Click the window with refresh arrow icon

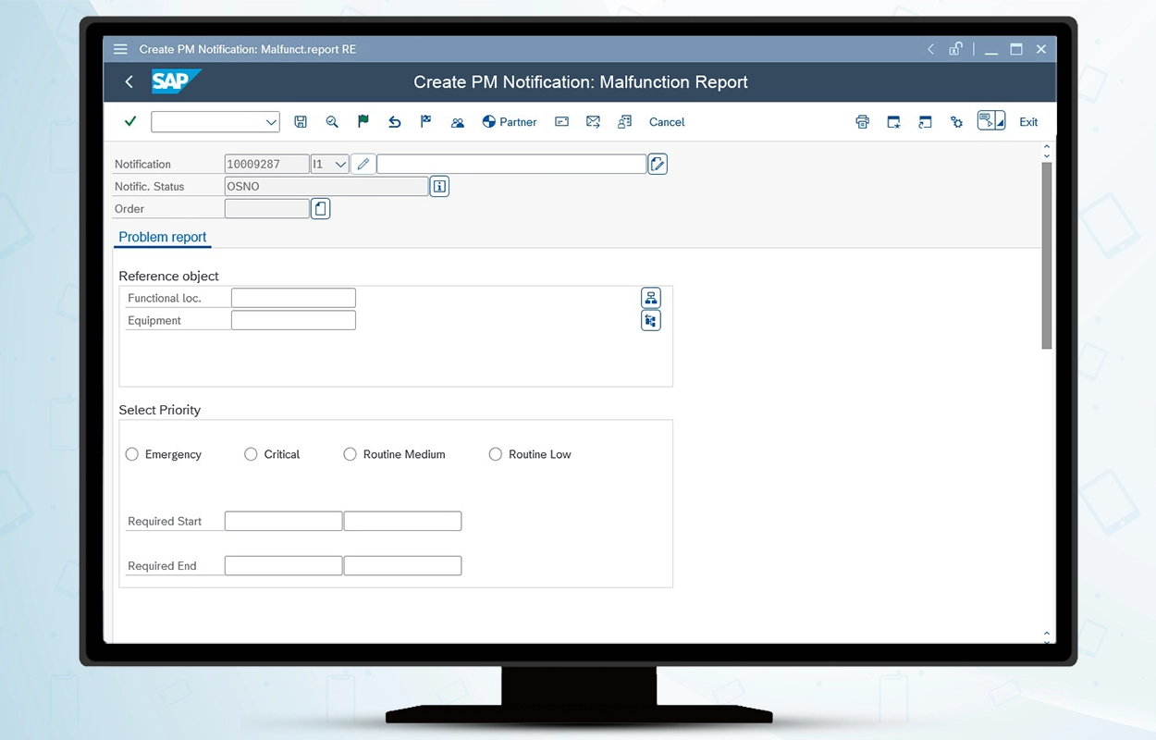[926, 122]
